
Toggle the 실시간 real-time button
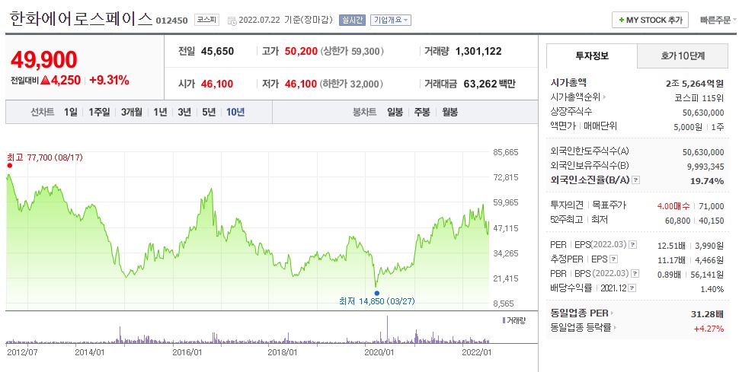pyautogui.click(x=352, y=21)
